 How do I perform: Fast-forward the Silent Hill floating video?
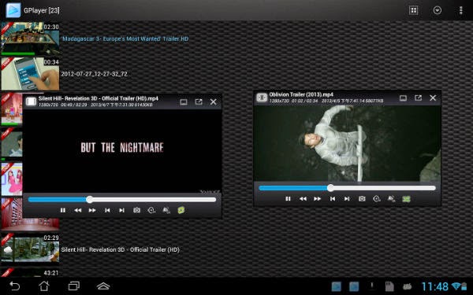pos(92,210)
